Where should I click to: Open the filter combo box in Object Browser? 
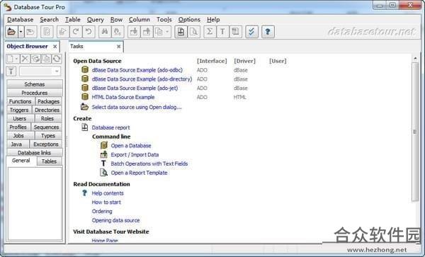pos(40,72)
